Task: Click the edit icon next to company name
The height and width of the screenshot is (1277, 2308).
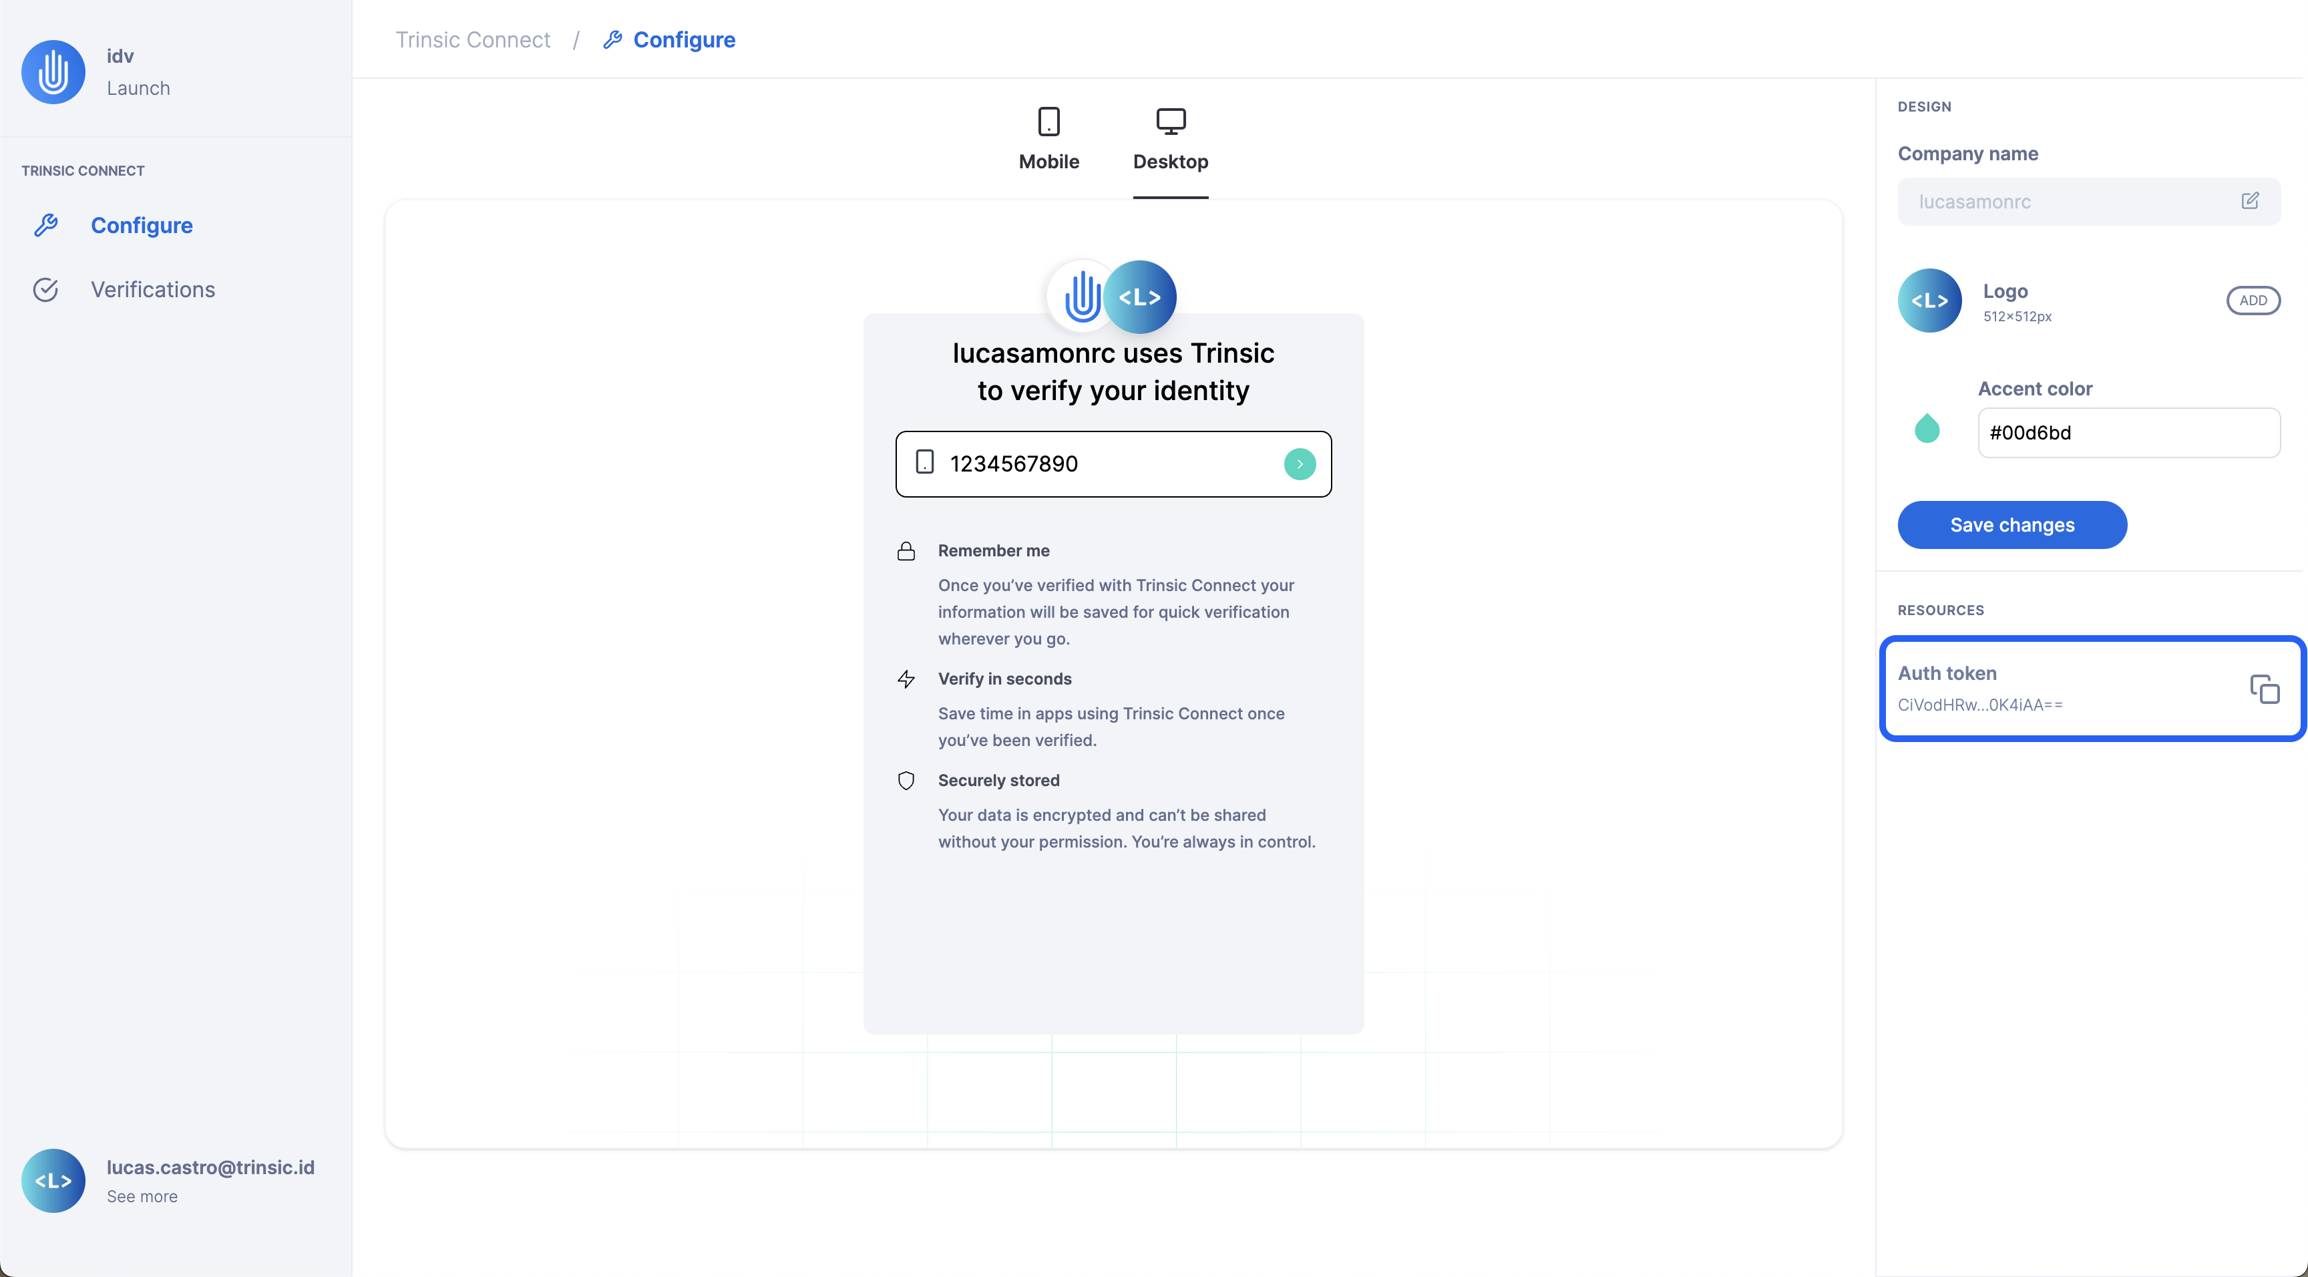Action: point(2250,200)
